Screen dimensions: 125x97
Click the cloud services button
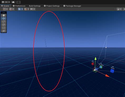[13, 2]
